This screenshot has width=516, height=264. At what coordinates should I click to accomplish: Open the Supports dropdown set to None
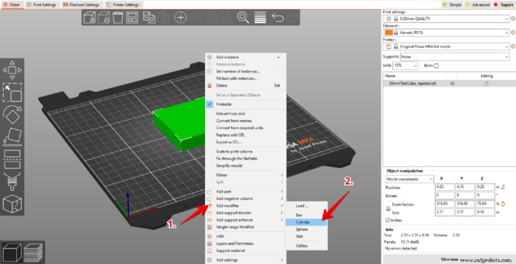click(455, 57)
